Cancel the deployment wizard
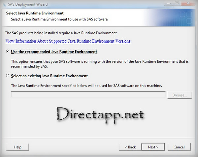 [179, 147]
